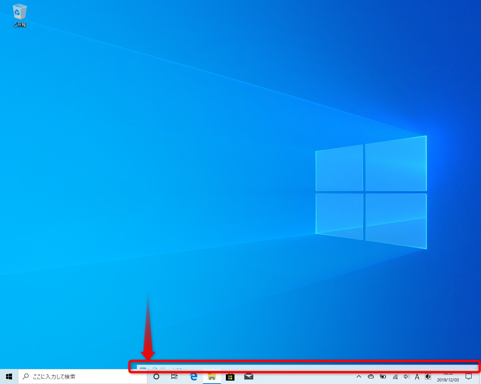Launch Microsoft Edge from the taskbar
481x384 pixels.
click(194, 376)
